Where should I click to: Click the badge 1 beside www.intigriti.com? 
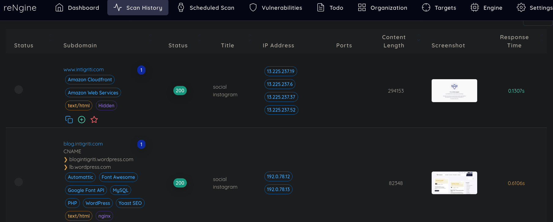(141, 70)
